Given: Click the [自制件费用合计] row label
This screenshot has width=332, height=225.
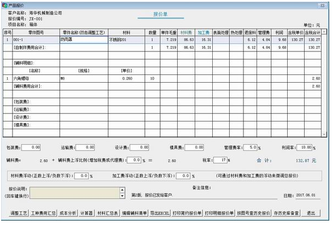Looking at the screenshot, I should pyautogui.click(x=30, y=48).
